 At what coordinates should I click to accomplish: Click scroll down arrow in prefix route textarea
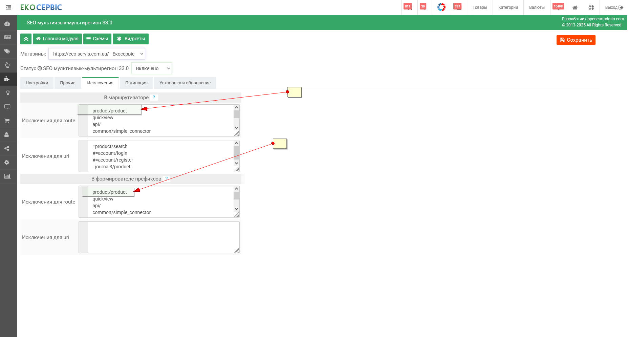(x=236, y=209)
